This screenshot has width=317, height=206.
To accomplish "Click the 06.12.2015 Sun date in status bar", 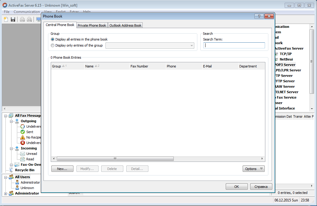I will point(286,200).
